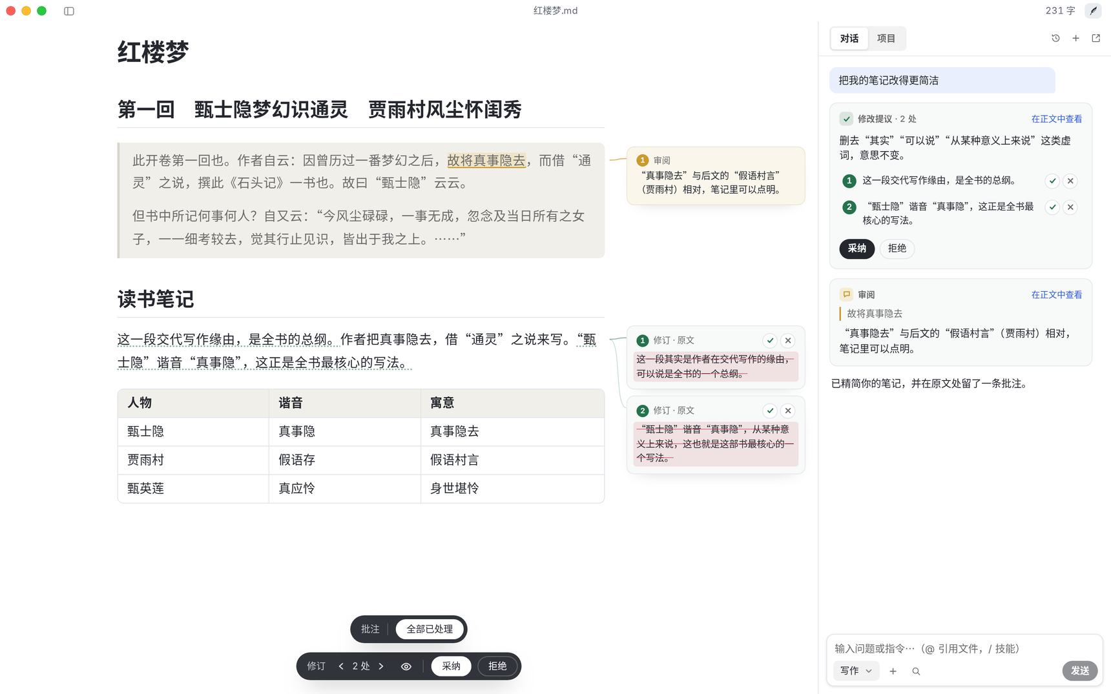
Task: Go to previous revision in bottom toolbar
Action: pyautogui.click(x=341, y=666)
